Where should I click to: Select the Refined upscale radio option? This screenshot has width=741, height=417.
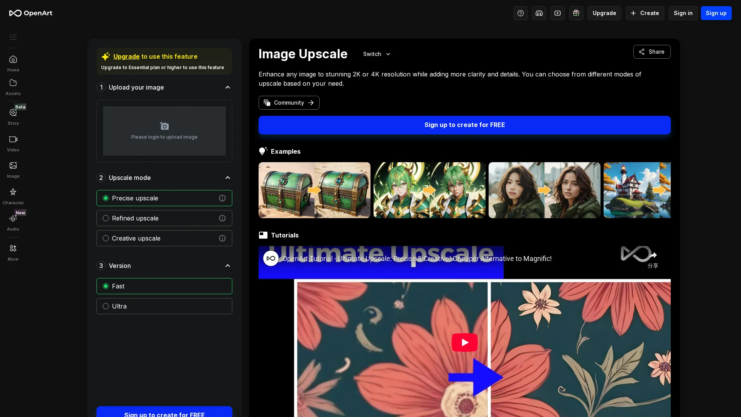(x=106, y=218)
